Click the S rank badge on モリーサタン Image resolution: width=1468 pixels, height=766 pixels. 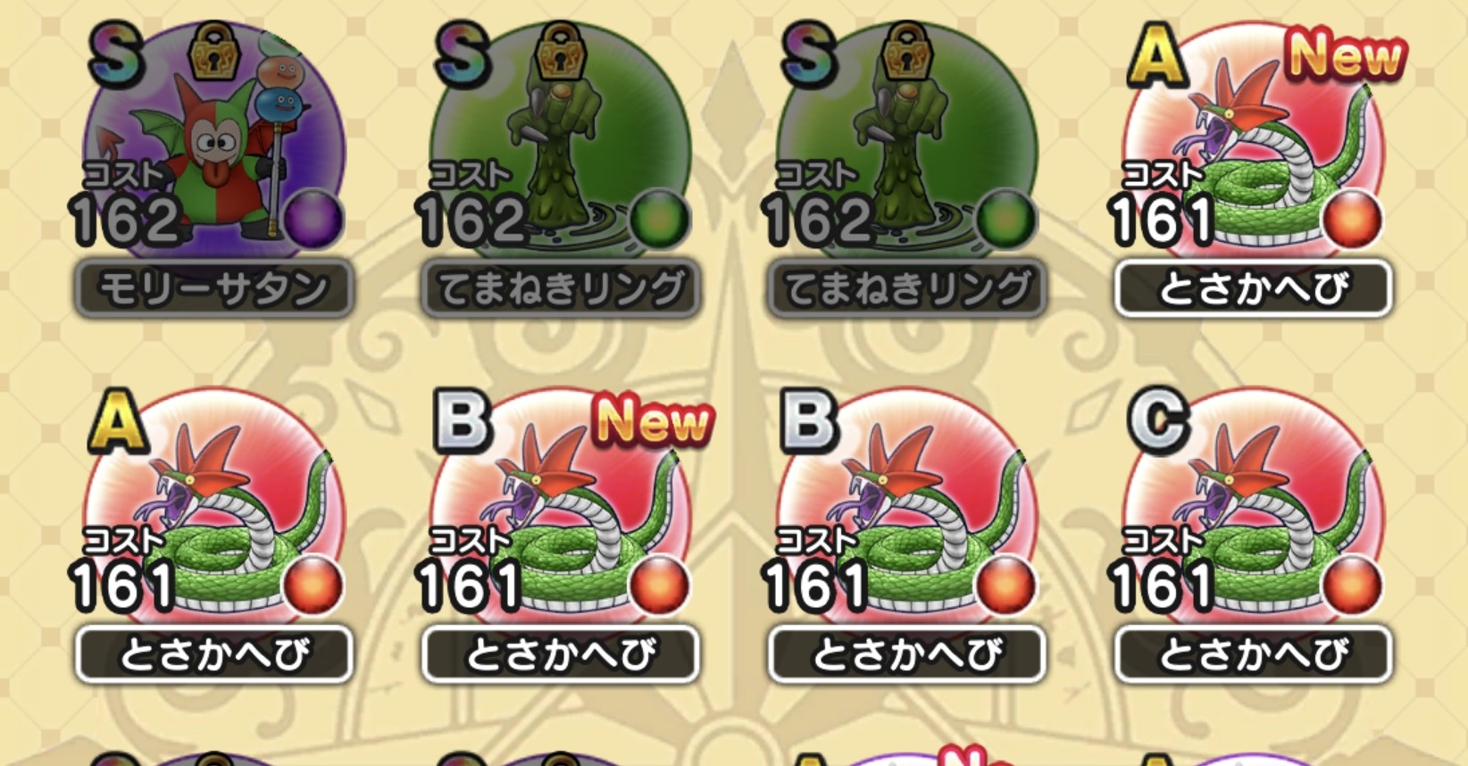(x=116, y=55)
